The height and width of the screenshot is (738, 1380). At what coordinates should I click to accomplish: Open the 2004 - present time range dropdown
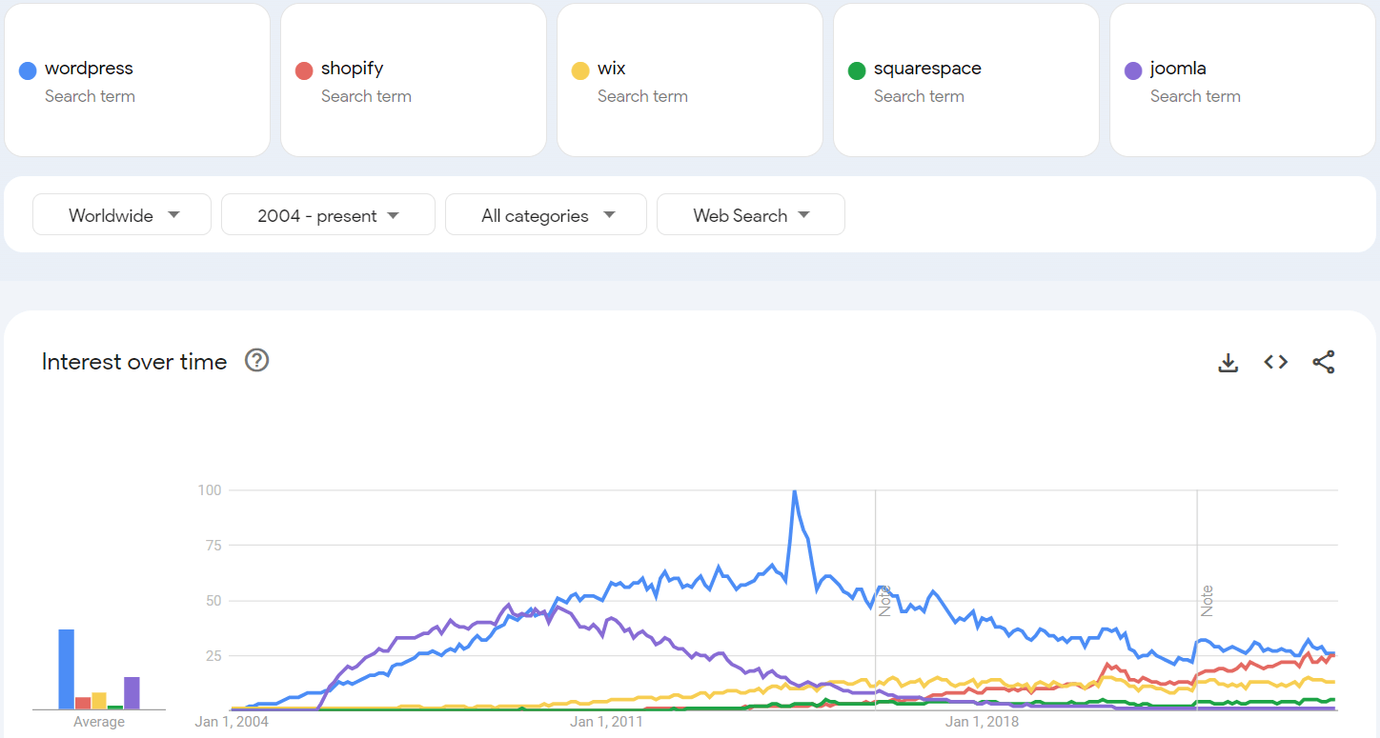[x=328, y=214]
